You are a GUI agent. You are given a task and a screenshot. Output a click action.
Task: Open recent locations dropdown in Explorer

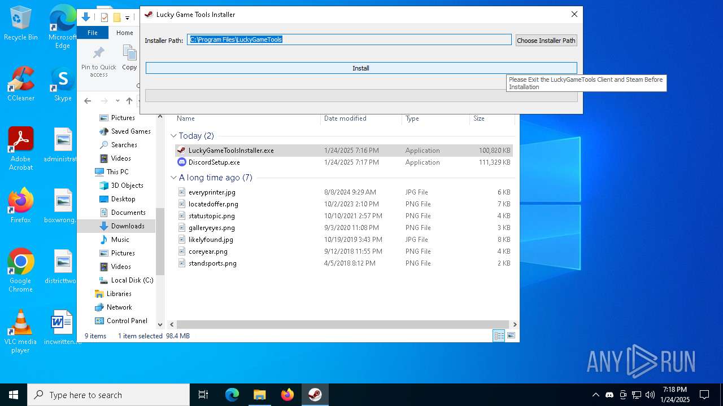click(x=117, y=101)
